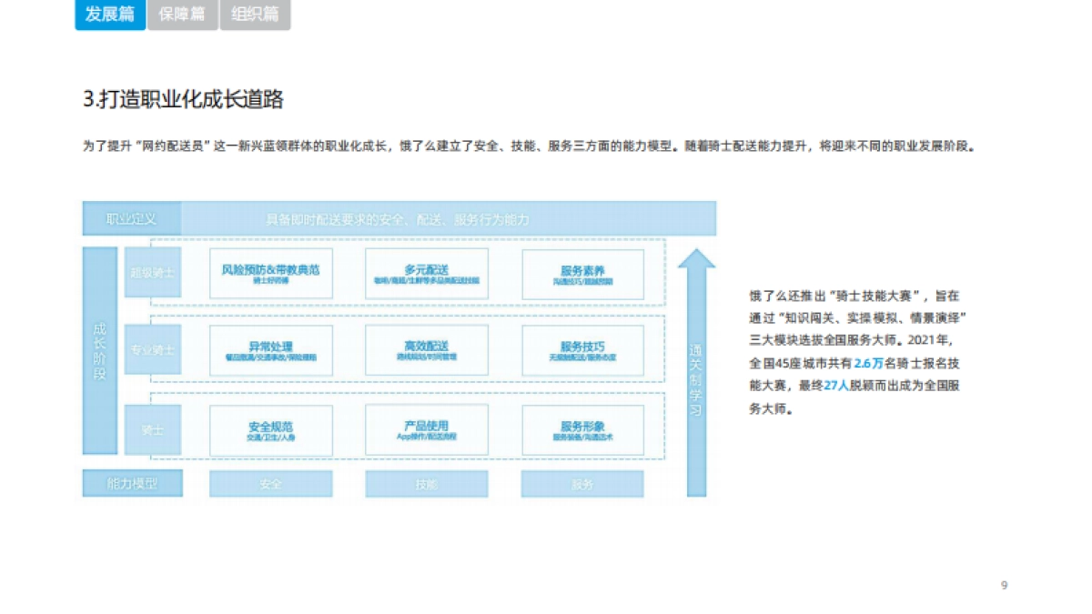Select the 高效配送 capability box

[426, 350]
